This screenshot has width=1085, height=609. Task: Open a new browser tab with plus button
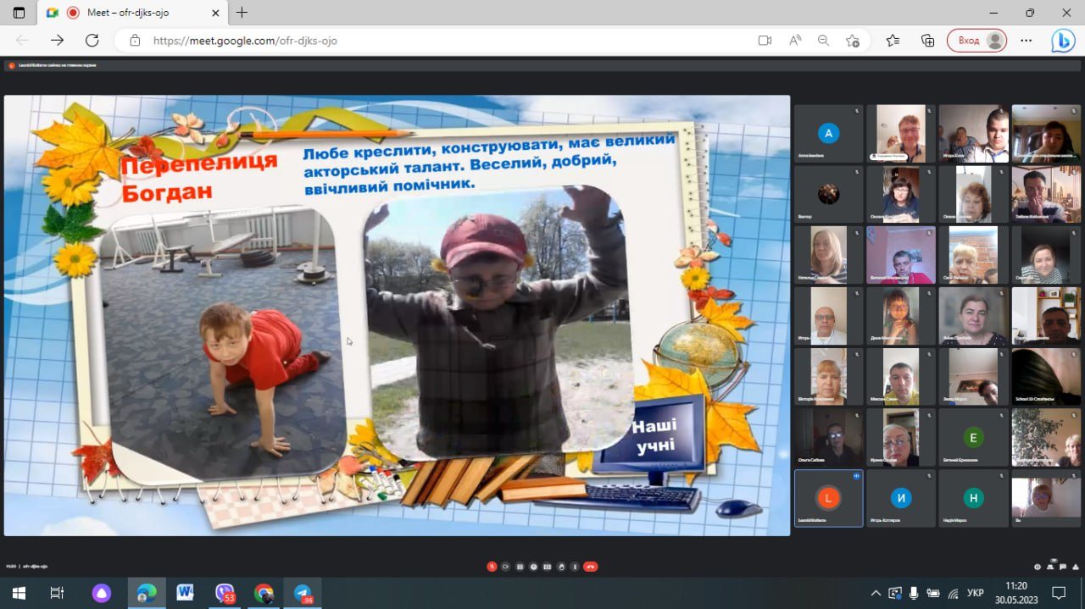[242, 13]
